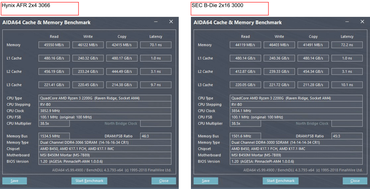
Task: Click L3 Cache latency value 9.7 ns
Action: (156, 85)
